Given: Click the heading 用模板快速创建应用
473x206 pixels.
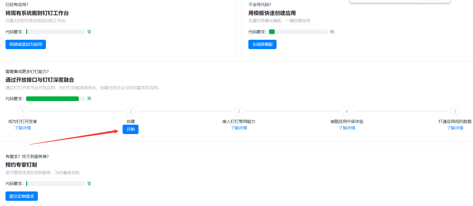Looking at the screenshot, I should (272, 13).
